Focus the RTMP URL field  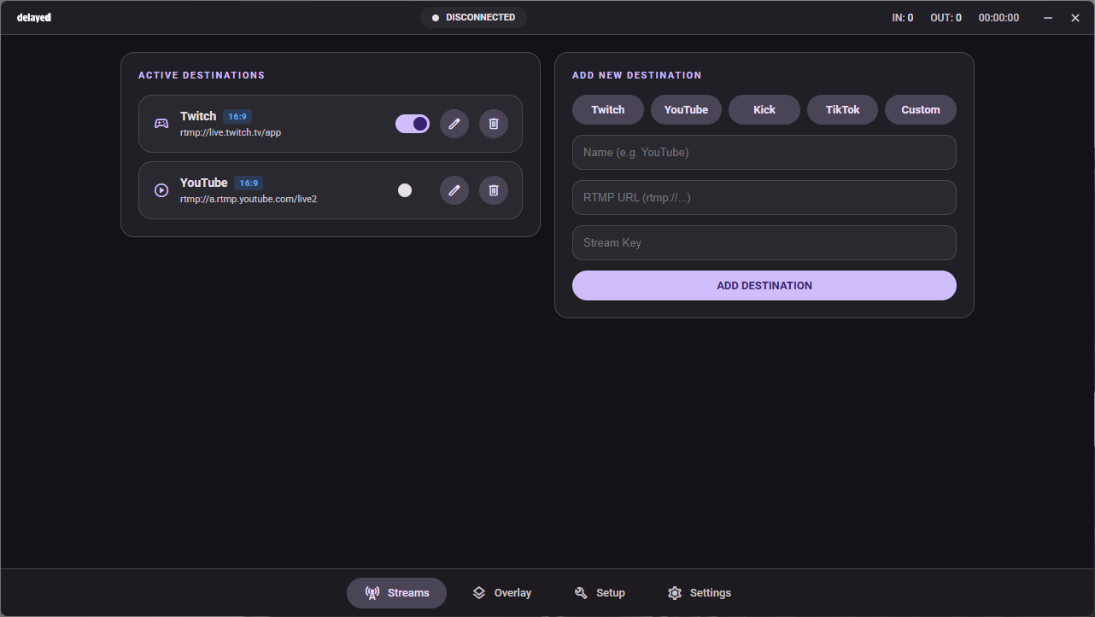pyautogui.click(x=764, y=198)
